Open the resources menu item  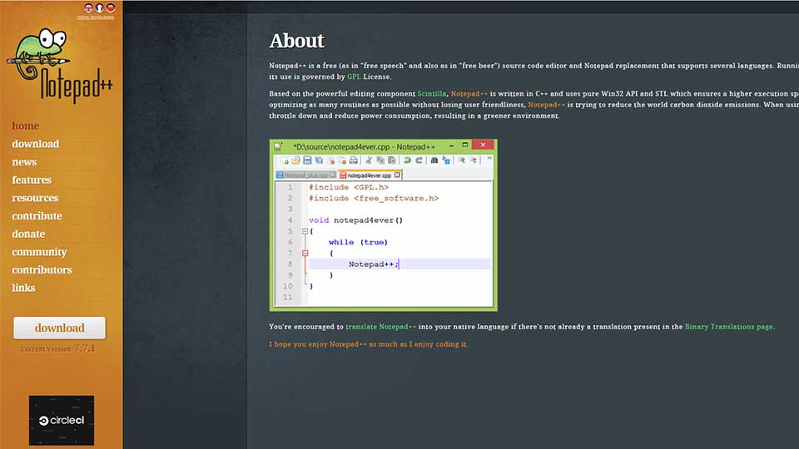35,198
